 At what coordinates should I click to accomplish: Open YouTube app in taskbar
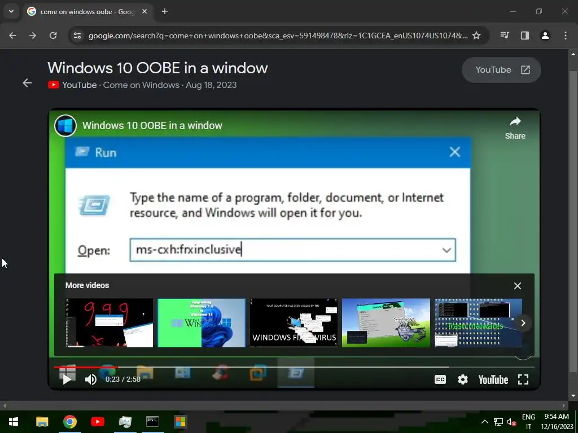click(97, 422)
